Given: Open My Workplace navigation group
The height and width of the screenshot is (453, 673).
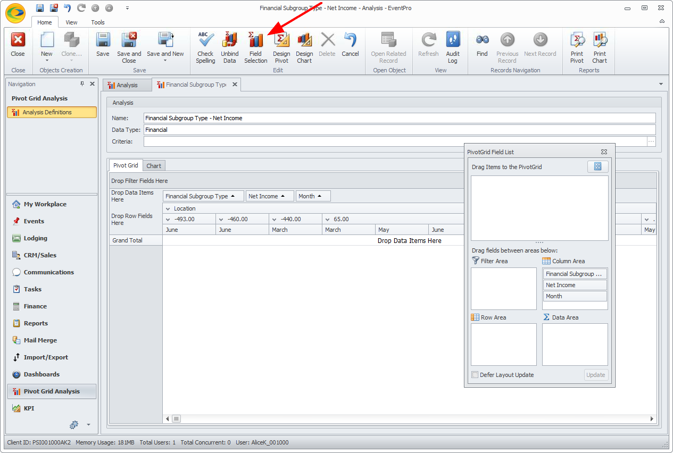Looking at the screenshot, I should [x=52, y=204].
